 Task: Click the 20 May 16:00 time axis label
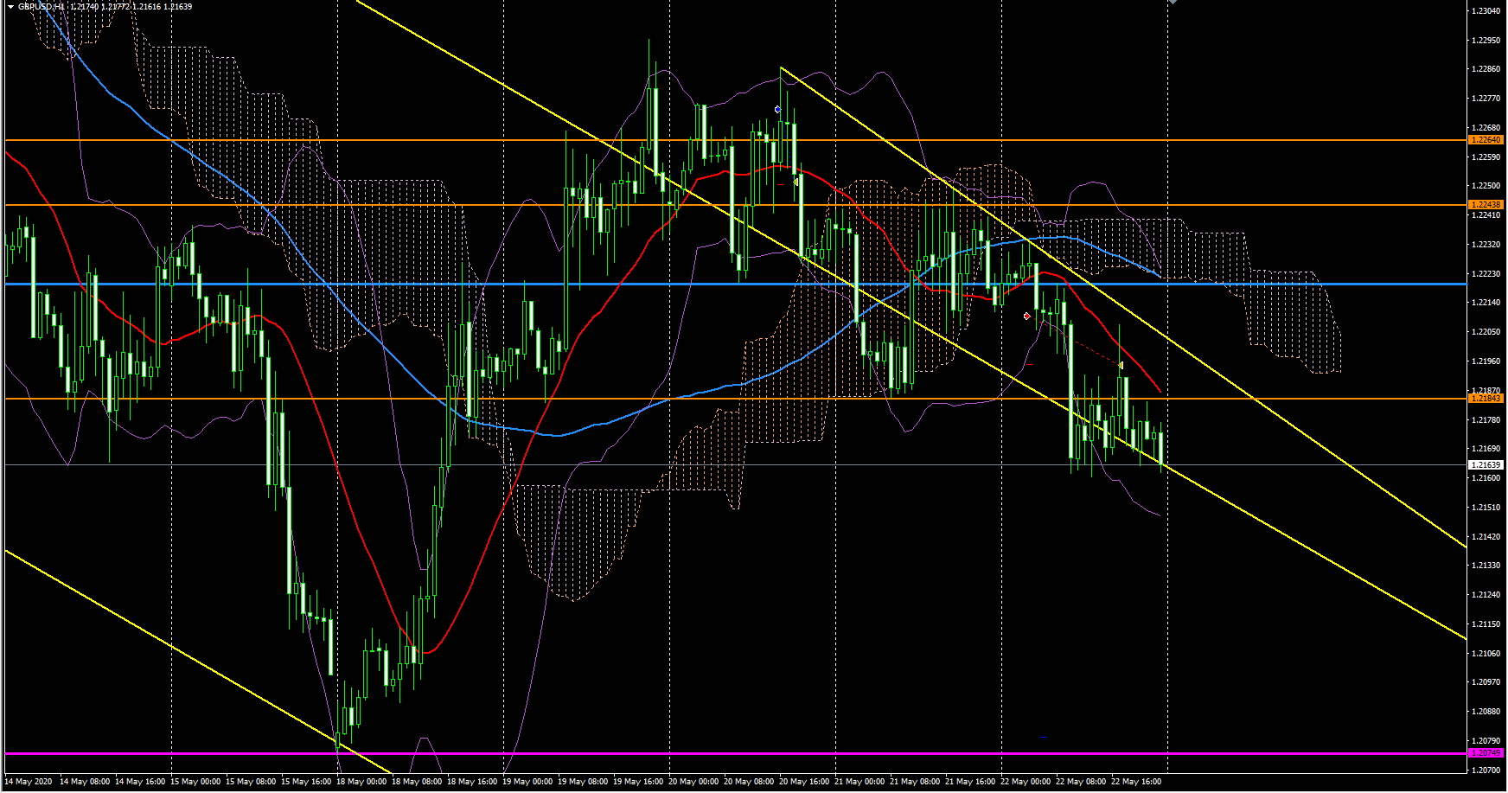click(804, 782)
